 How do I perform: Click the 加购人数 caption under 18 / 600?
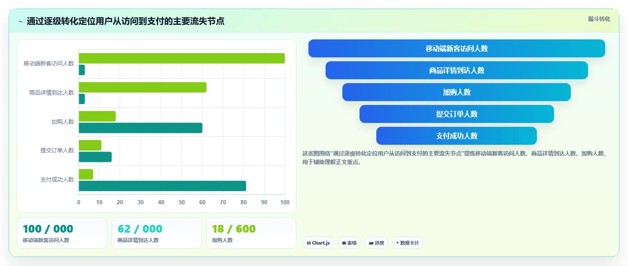point(223,240)
